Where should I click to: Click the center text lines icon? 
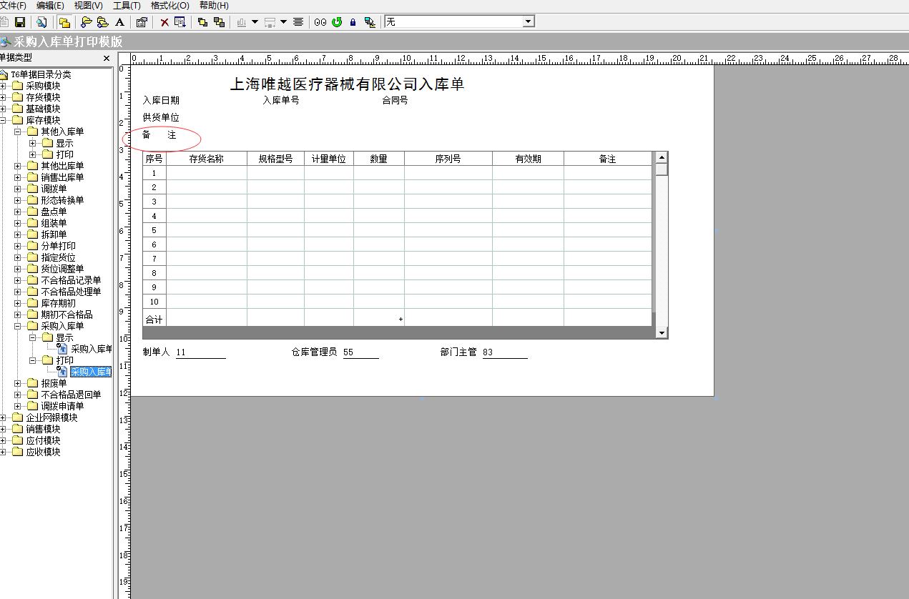tap(298, 22)
